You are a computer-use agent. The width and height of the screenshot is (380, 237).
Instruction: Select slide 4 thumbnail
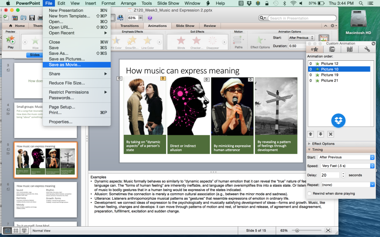pyautogui.click(x=46, y=120)
